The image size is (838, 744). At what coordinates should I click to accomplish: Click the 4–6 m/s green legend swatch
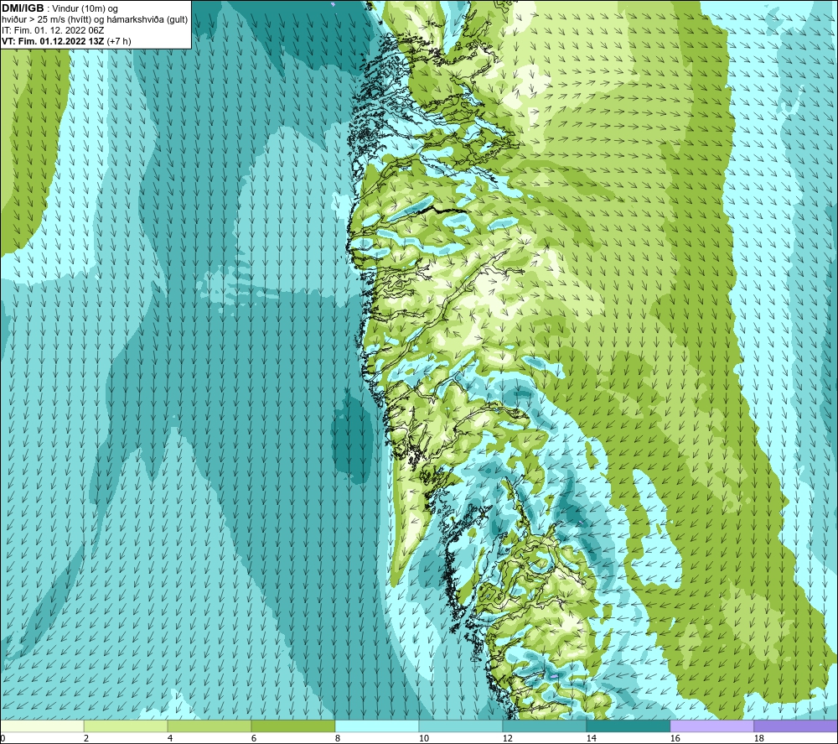[209, 726]
